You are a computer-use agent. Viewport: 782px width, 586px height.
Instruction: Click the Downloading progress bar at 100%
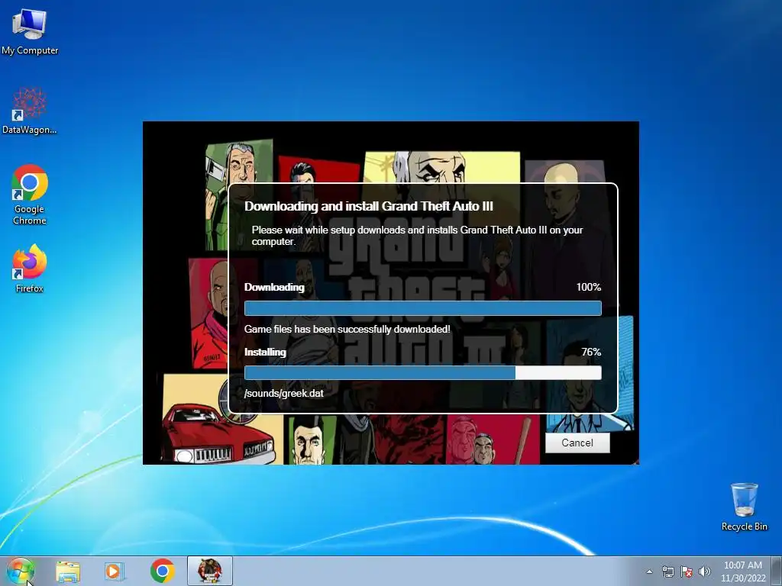(423, 308)
